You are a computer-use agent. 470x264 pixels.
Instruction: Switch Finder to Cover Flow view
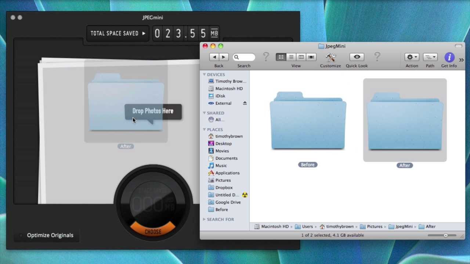click(311, 57)
